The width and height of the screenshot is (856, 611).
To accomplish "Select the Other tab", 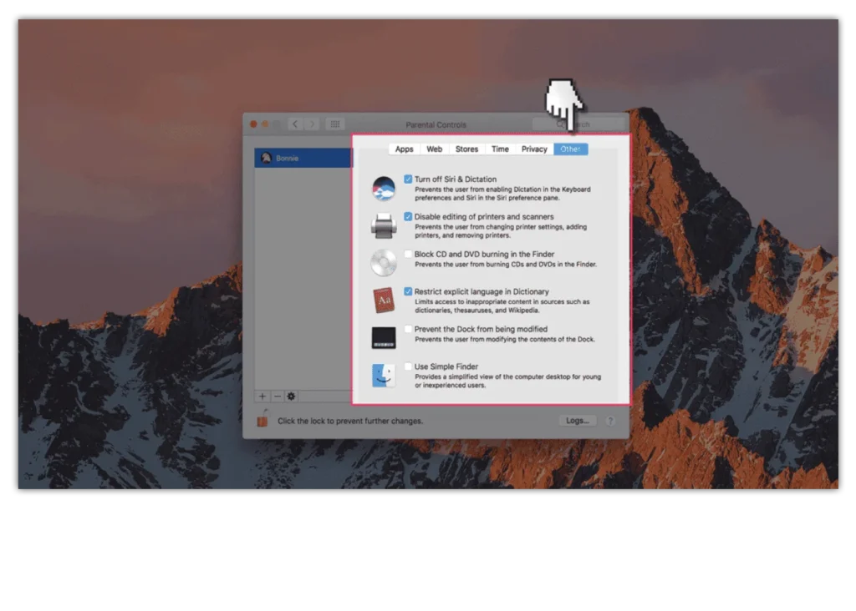I will [570, 149].
